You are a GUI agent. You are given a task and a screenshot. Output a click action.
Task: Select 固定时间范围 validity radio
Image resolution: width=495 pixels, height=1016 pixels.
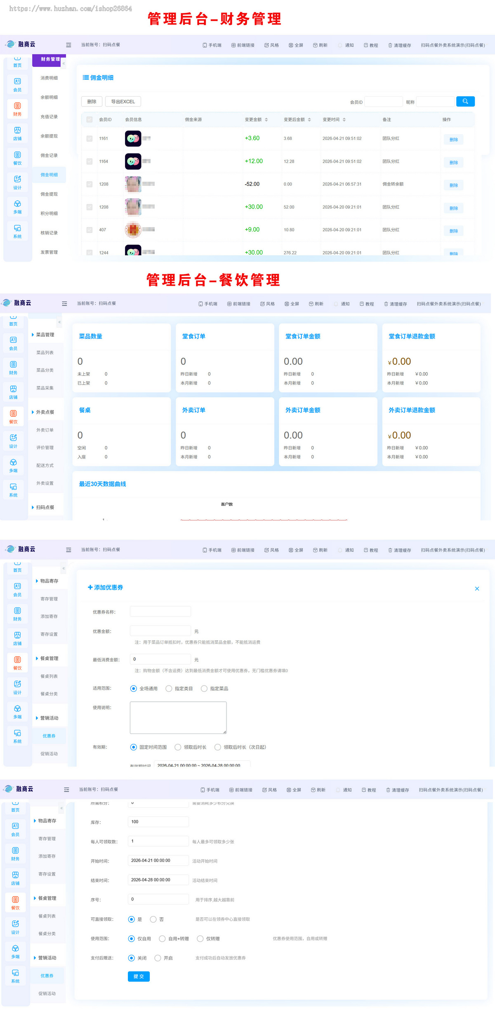point(133,747)
